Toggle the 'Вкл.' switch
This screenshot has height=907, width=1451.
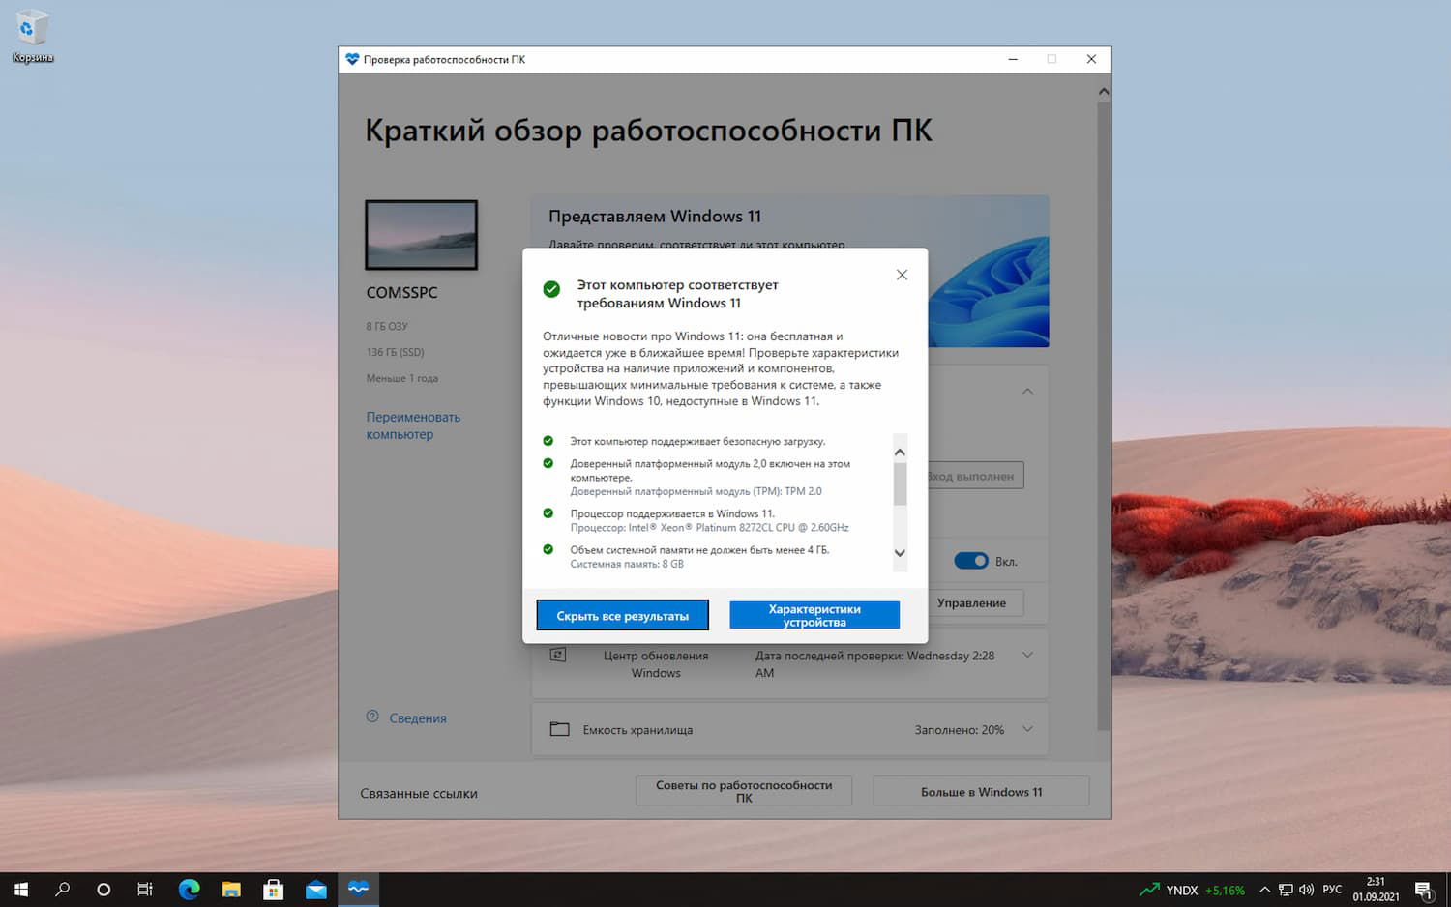971,561
